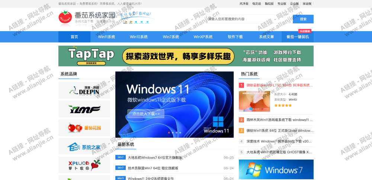Screen dimensions: 372x180
Task: Click the 最新系统 section heading
Action: [126, 144]
